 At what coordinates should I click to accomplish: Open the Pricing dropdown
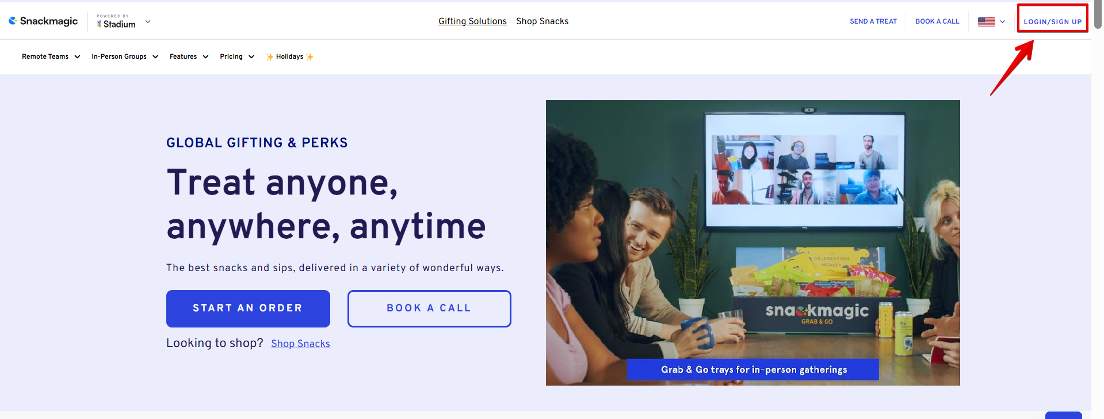(237, 56)
